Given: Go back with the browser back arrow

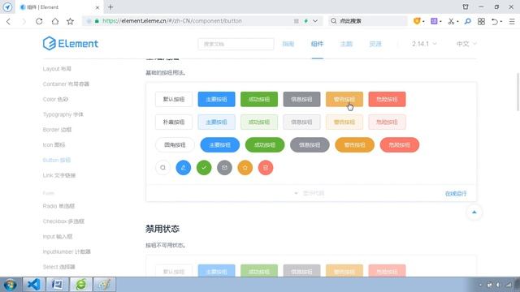Looking at the screenshot, I should 8,21.
